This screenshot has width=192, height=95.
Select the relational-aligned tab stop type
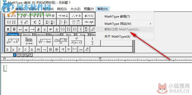(27, 55)
